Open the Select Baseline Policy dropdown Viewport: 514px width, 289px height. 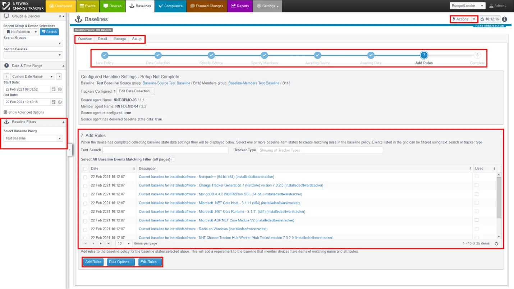(33, 138)
